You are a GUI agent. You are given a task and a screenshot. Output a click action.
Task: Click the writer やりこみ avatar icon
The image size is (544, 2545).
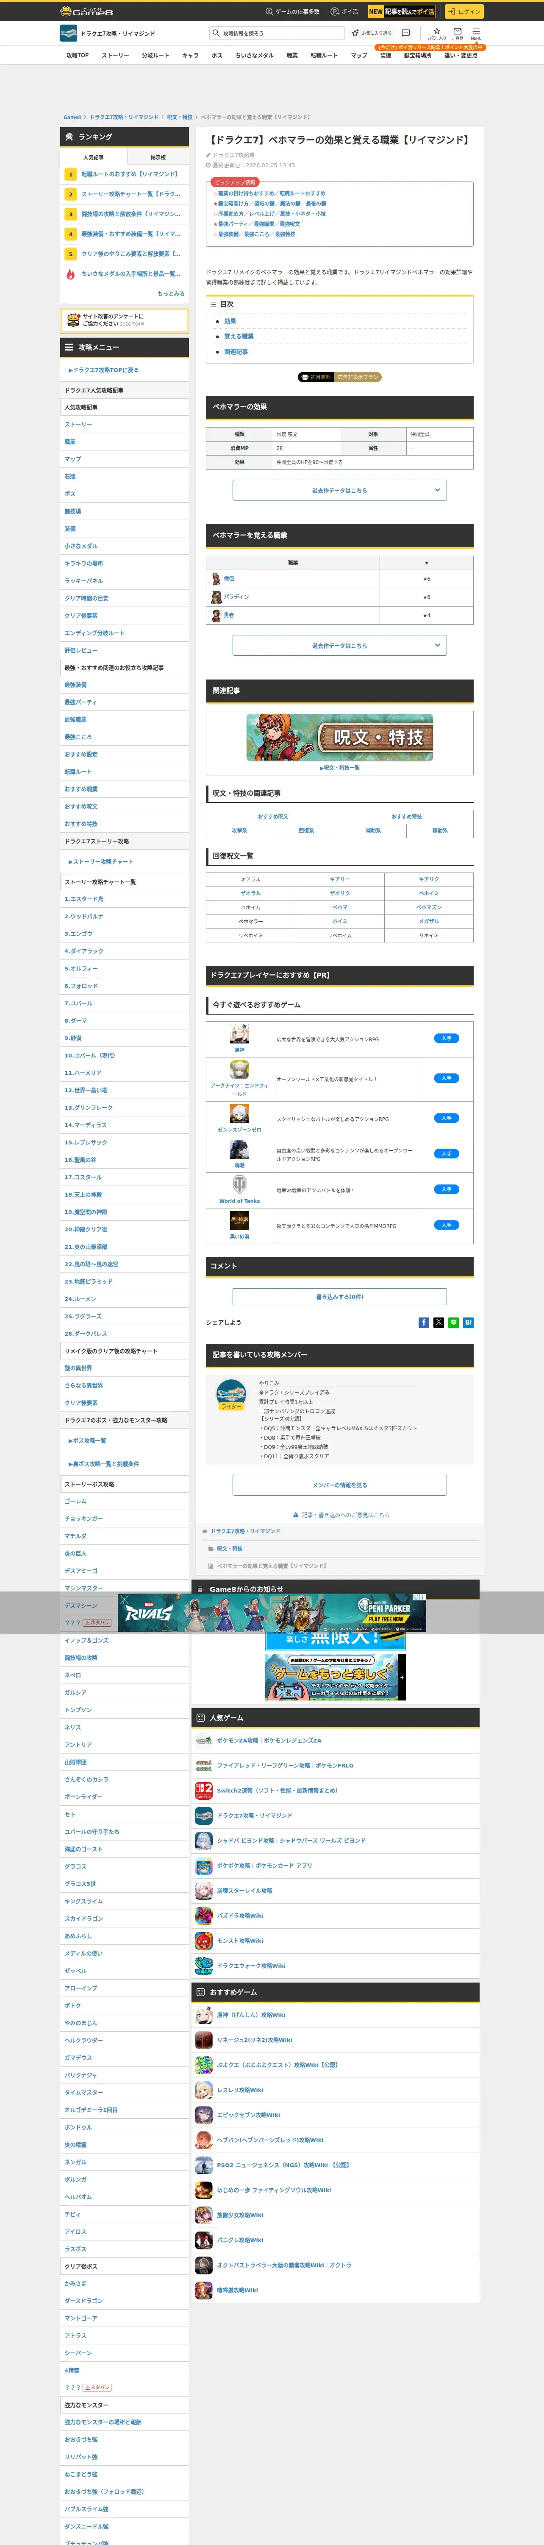pyautogui.click(x=231, y=1394)
